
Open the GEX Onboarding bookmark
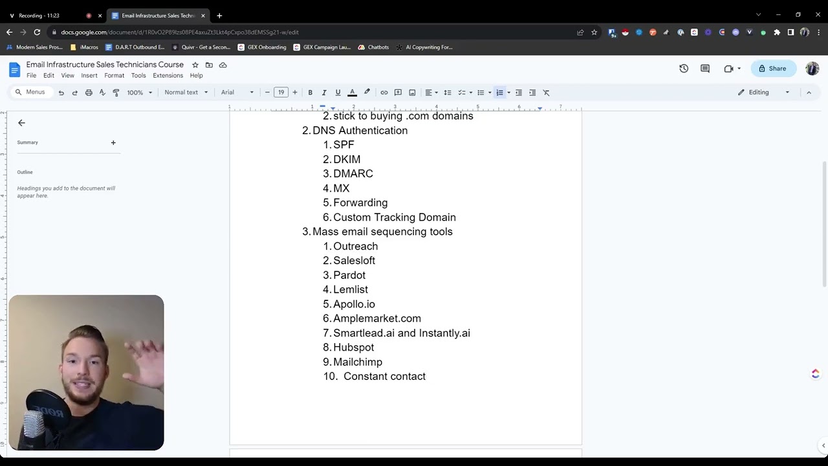pos(262,47)
